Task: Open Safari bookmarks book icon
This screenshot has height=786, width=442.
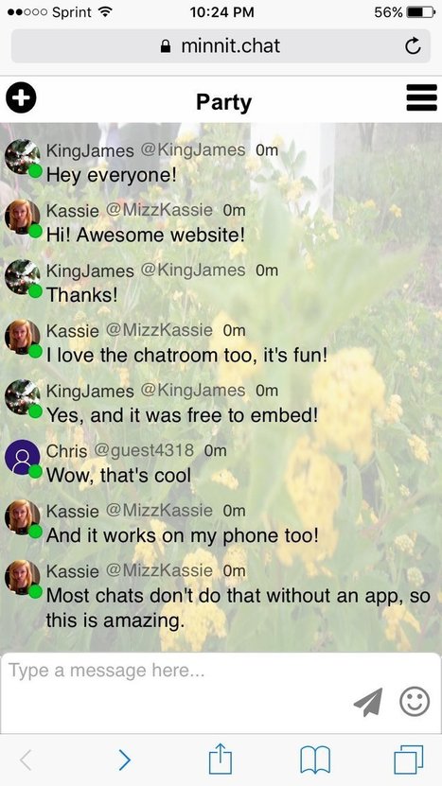Action: pos(314,760)
